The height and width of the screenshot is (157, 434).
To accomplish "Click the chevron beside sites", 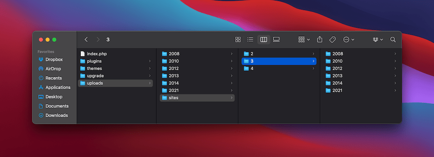I will pyautogui.click(x=231, y=98).
